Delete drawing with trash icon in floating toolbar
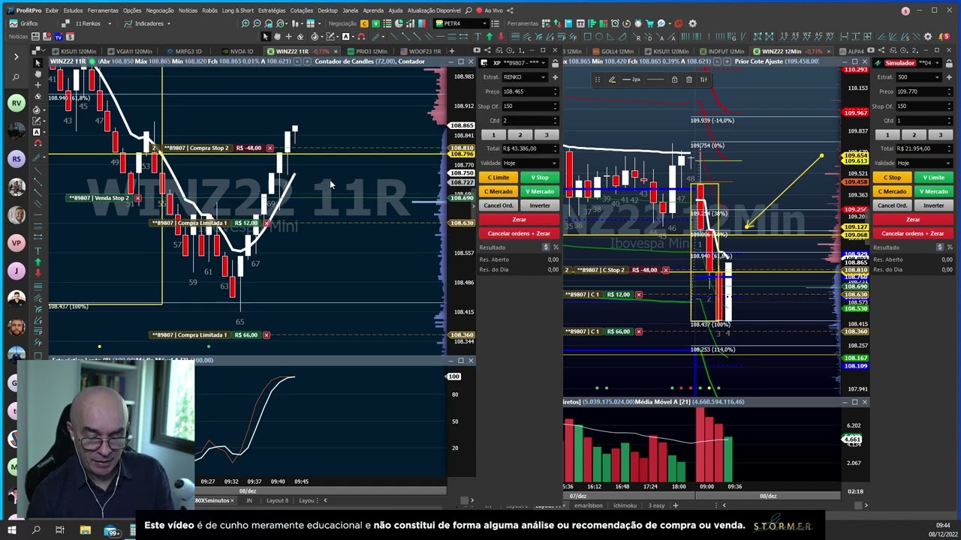Viewport: 961px width, 540px height. [688, 79]
